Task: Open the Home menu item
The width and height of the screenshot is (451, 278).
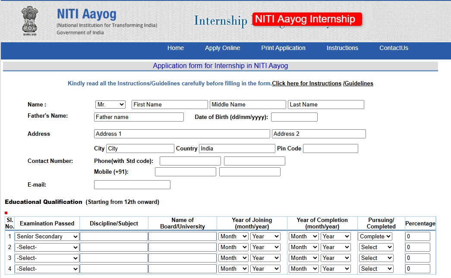Action: [x=176, y=48]
